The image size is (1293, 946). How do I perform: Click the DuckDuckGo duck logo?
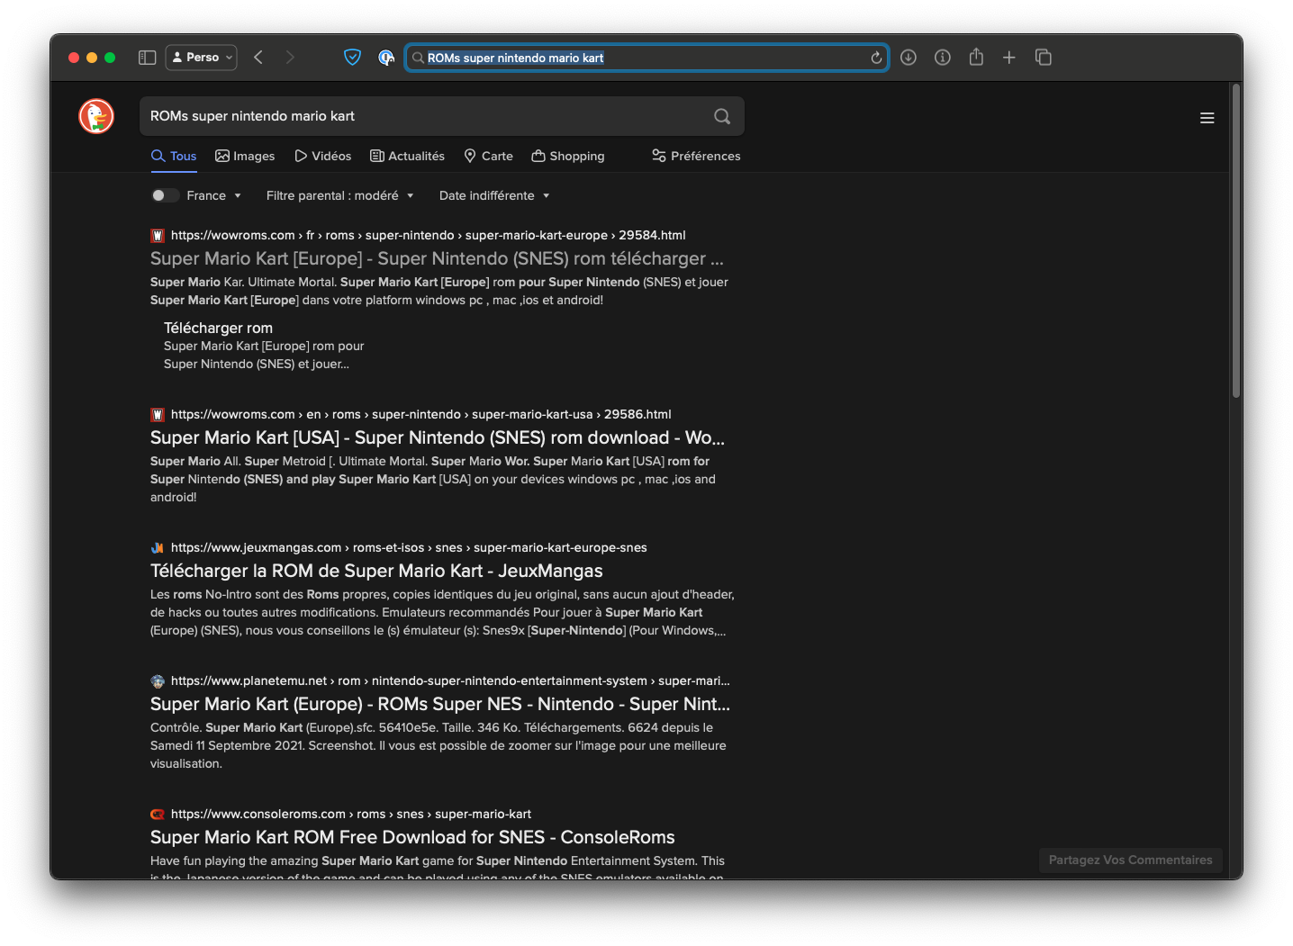(96, 116)
